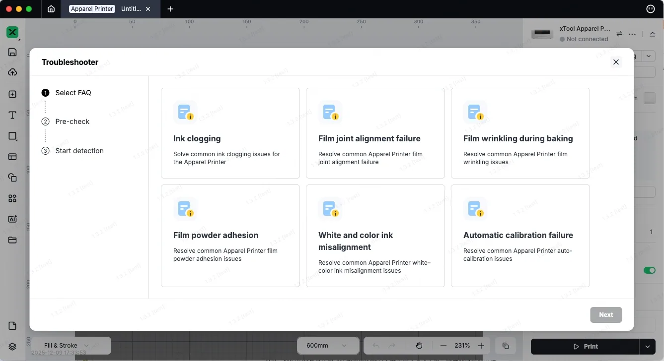Go to the Pre-check step
Screen dimensions: 664x361
point(66,121)
